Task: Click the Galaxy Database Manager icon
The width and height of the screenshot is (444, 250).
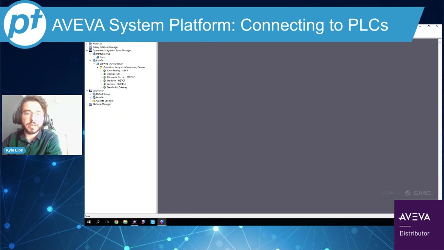Action: coord(91,47)
